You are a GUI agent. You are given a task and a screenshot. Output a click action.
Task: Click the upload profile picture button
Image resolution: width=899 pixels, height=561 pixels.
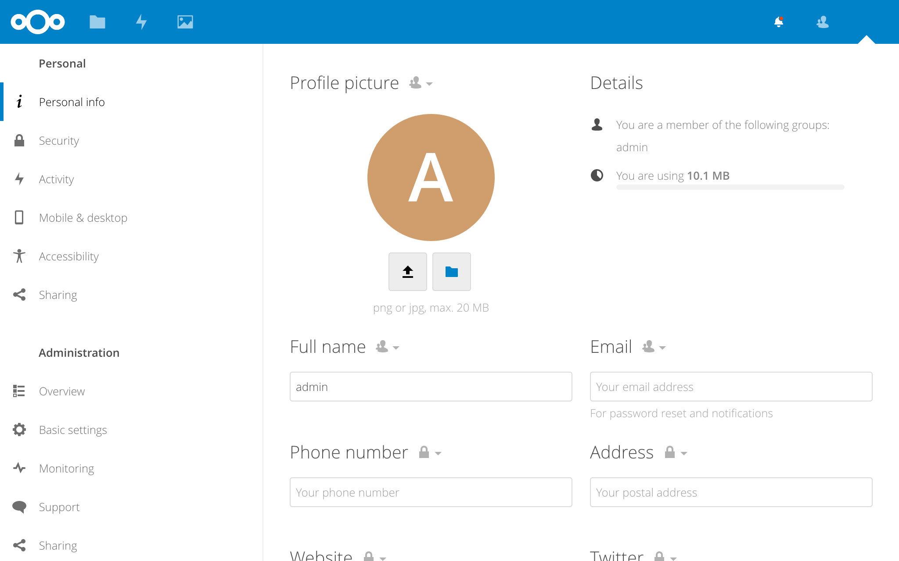(x=407, y=271)
